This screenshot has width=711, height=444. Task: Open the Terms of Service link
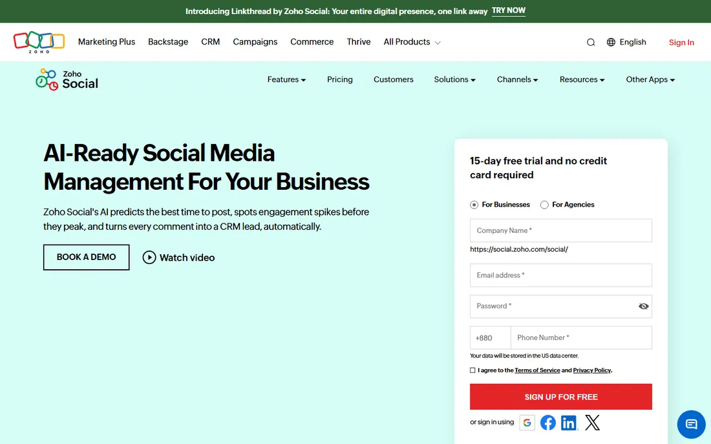coord(537,370)
